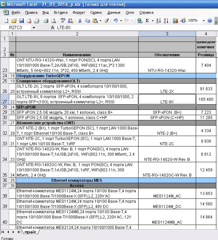Image resolution: width=218 pixels, height=240 pixels.
Task: Click the Drawing toolbar icon
Action: coord(183,21)
